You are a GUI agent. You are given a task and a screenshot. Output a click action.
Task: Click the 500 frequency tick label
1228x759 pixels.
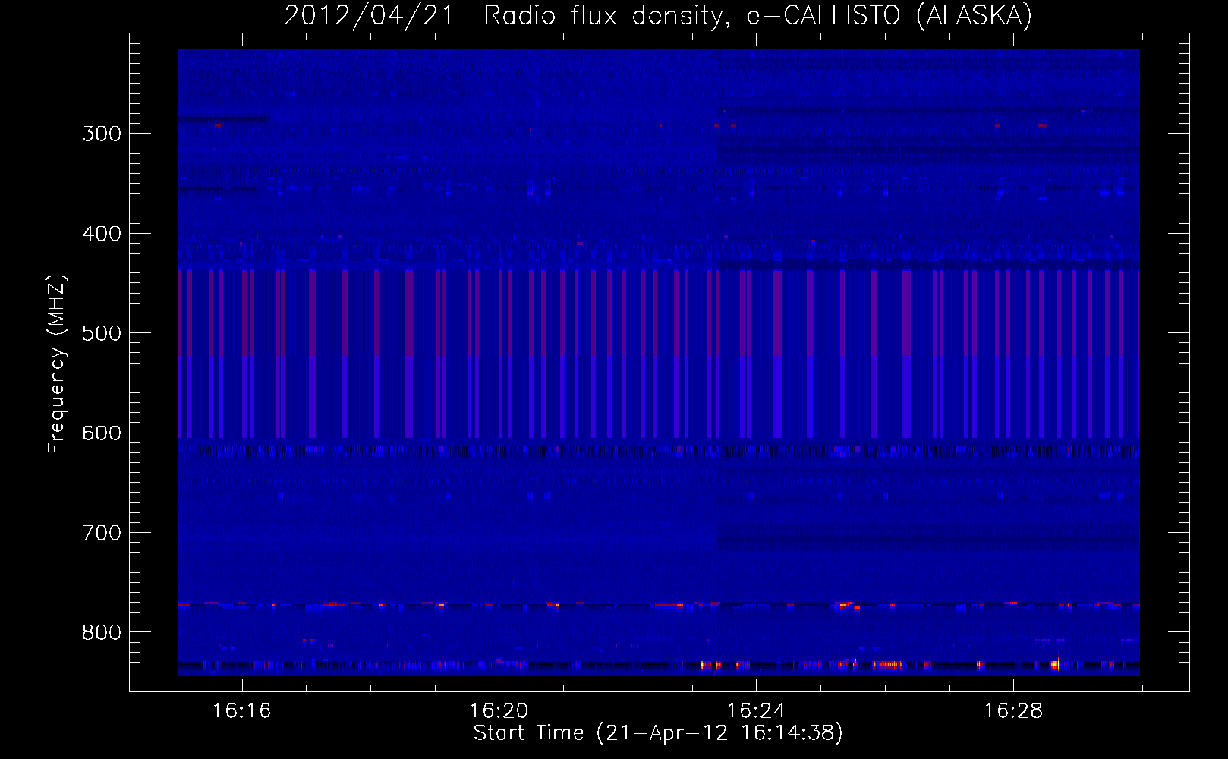[102, 333]
